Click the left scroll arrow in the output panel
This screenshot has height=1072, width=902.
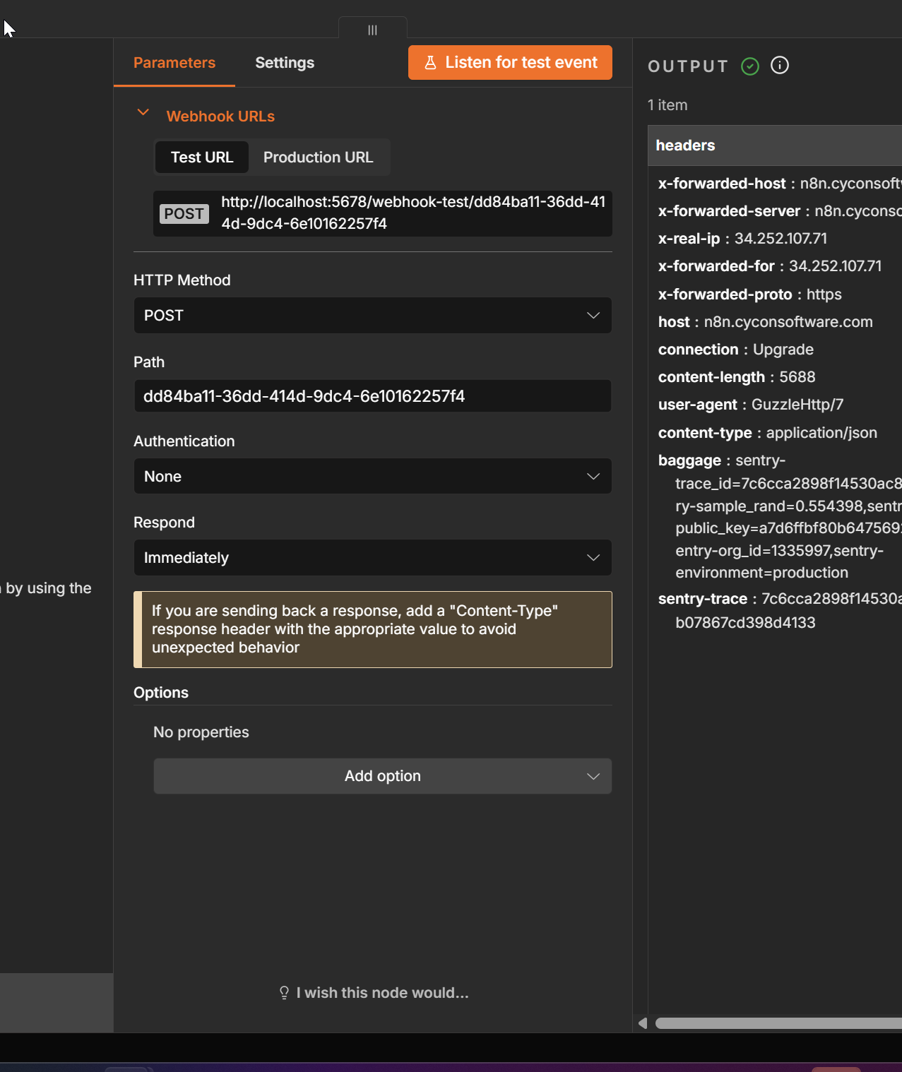[642, 1023]
